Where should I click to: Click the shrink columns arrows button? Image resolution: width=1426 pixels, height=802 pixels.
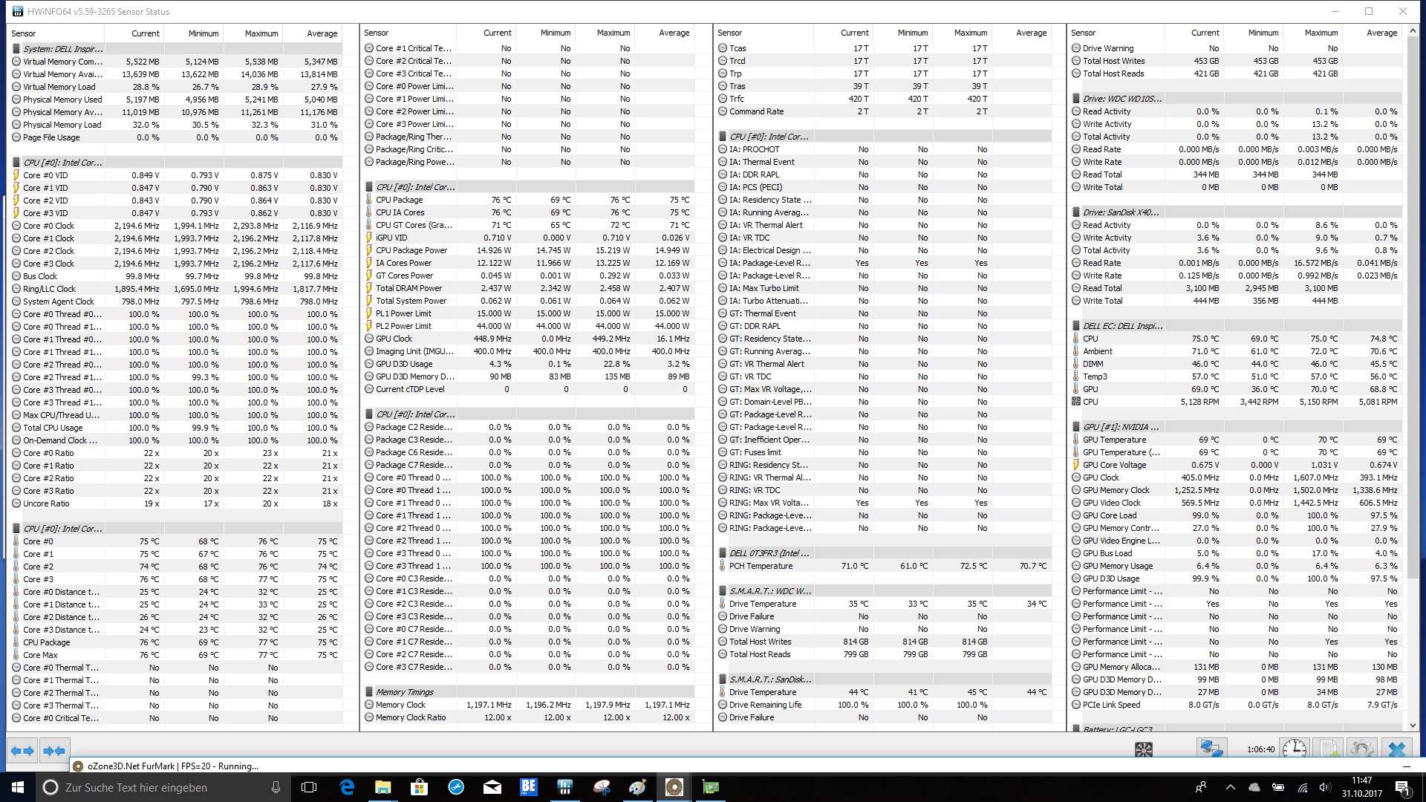tap(54, 751)
